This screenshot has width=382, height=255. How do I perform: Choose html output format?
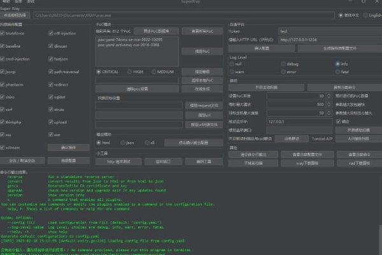(x=99, y=143)
